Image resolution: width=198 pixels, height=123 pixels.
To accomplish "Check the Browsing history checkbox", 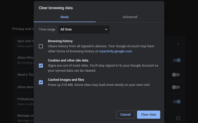I will pyautogui.click(x=41, y=46).
